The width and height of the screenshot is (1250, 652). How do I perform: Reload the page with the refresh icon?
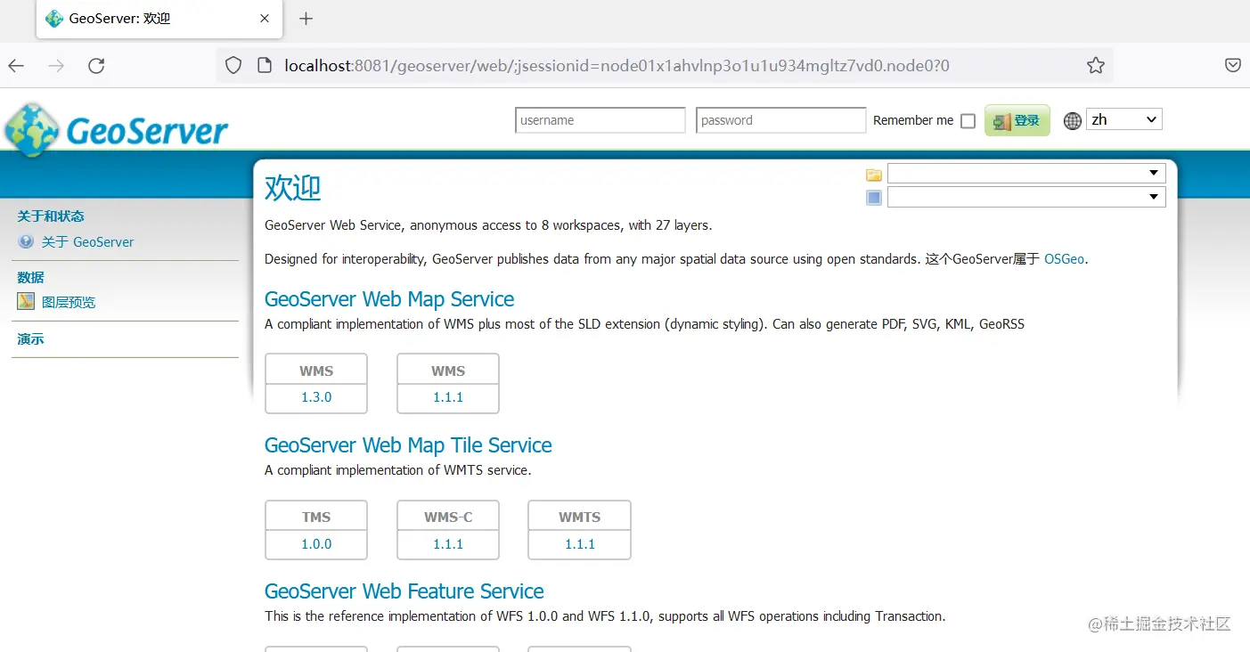(96, 65)
